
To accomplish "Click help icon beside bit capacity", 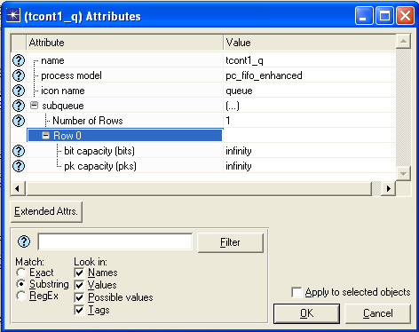I will pos(19,151).
